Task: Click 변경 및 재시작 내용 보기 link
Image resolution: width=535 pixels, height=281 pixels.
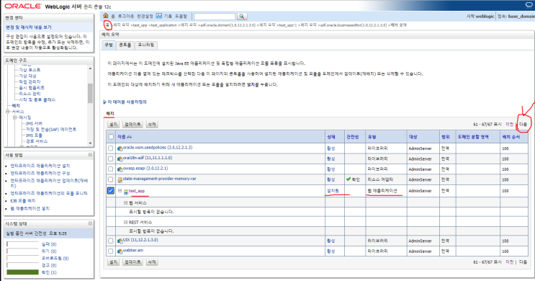Action: pos(29,27)
